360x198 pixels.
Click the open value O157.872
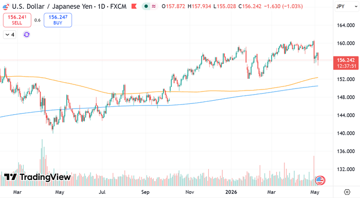pos(173,7)
